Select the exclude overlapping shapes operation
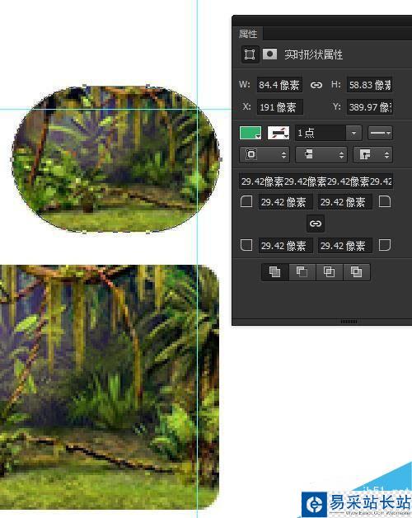This screenshot has height=518, width=412. (356, 272)
